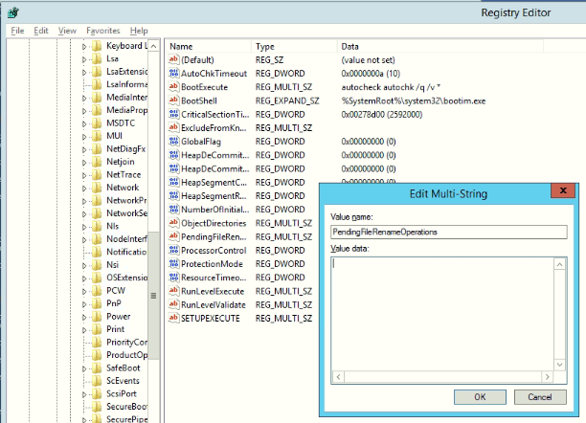Viewport: 586px width, 423px height.
Task: Open the Help menu
Action: [x=139, y=31]
